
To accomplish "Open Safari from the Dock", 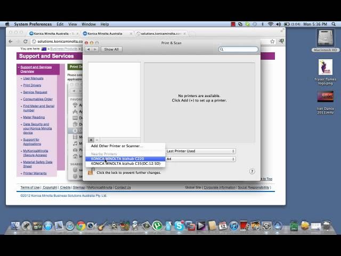I will pyautogui.click(x=70, y=226).
